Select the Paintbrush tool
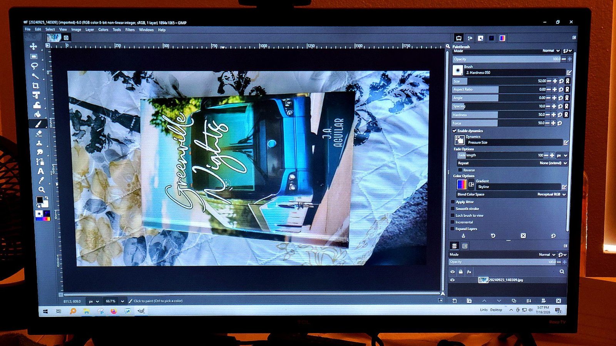The width and height of the screenshot is (616, 346). [x=38, y=124]
